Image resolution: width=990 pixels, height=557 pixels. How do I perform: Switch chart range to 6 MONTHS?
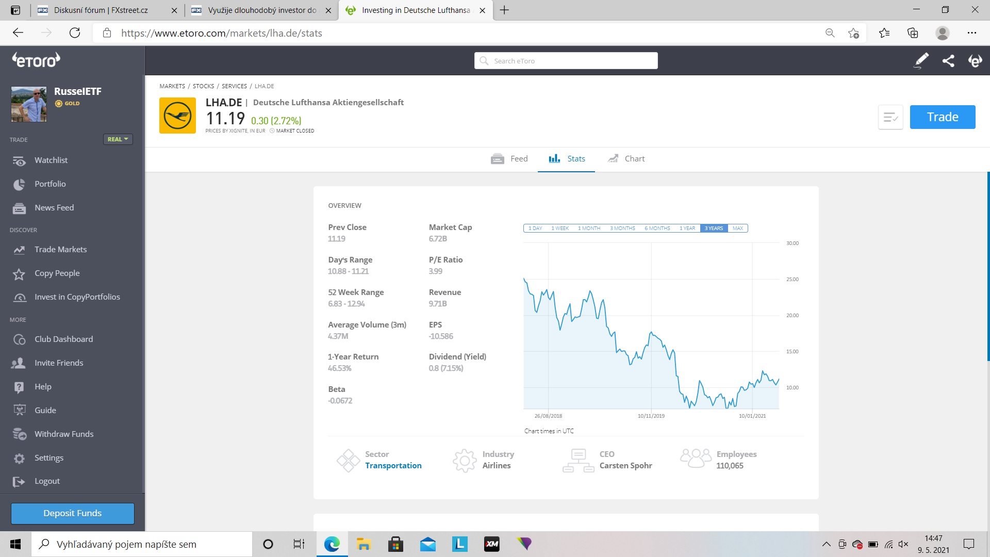coord(657,228)
